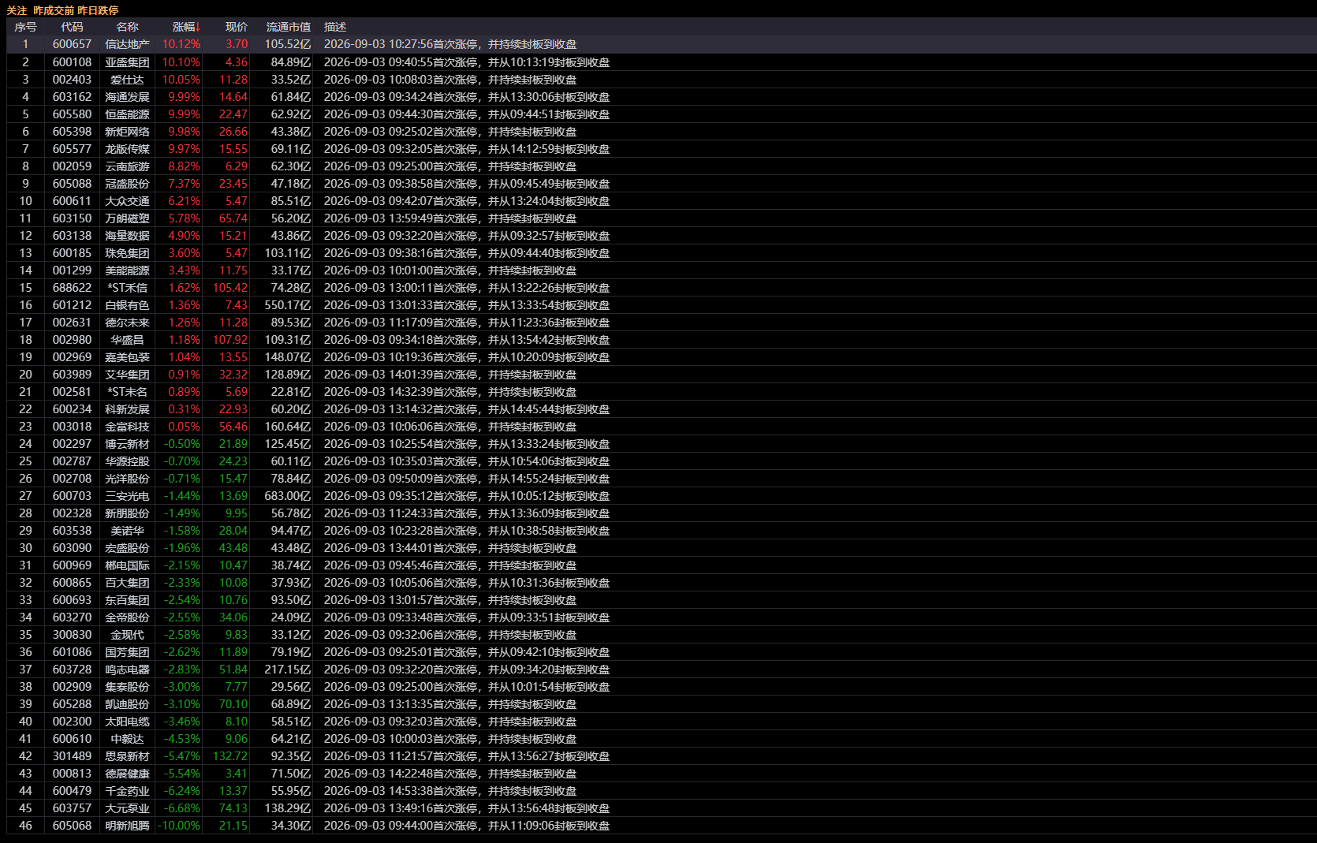The width and height of the screenshot is (1317, 843).
Task: Click the -10.00% change of 明新旭腾
Action: tap(180, 825)
